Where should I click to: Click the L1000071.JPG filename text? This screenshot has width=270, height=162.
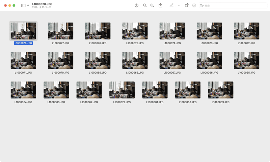(x=23, y=73)
